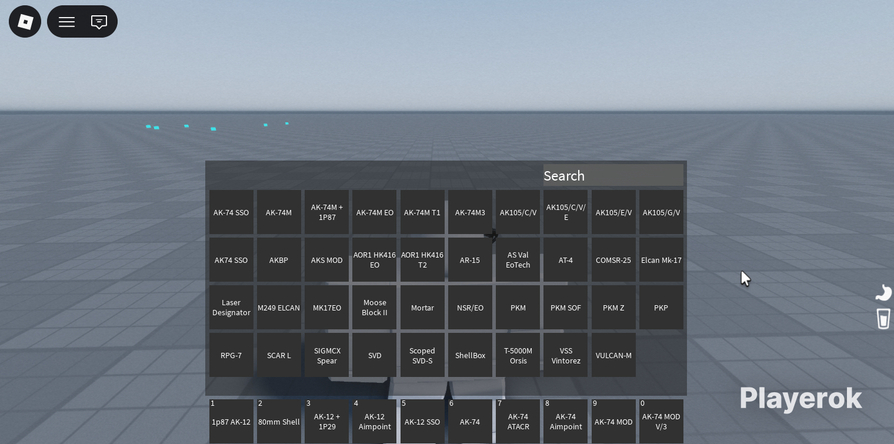Equip AK-74 MOD V/3 in slot 0
Image resolution: width=894 pixels, height=444 pixels.
(661, 422)
